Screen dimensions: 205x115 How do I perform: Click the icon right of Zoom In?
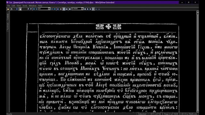(87, 9)
